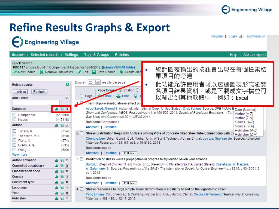Click View more authors link

(x=20, y=155)
